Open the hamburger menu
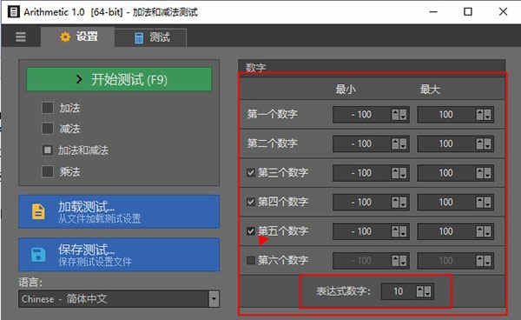Screen dimensions: 521x320 point(21,37)
